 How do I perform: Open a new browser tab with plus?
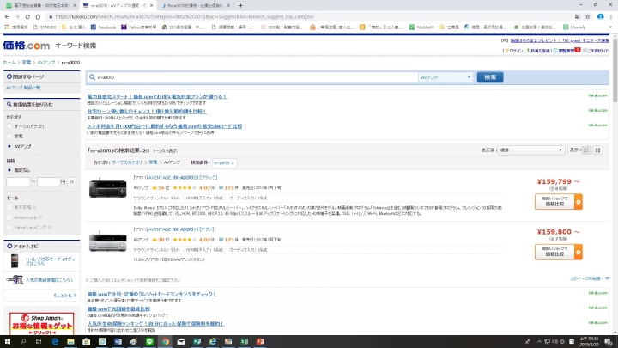tap(240, 5)
